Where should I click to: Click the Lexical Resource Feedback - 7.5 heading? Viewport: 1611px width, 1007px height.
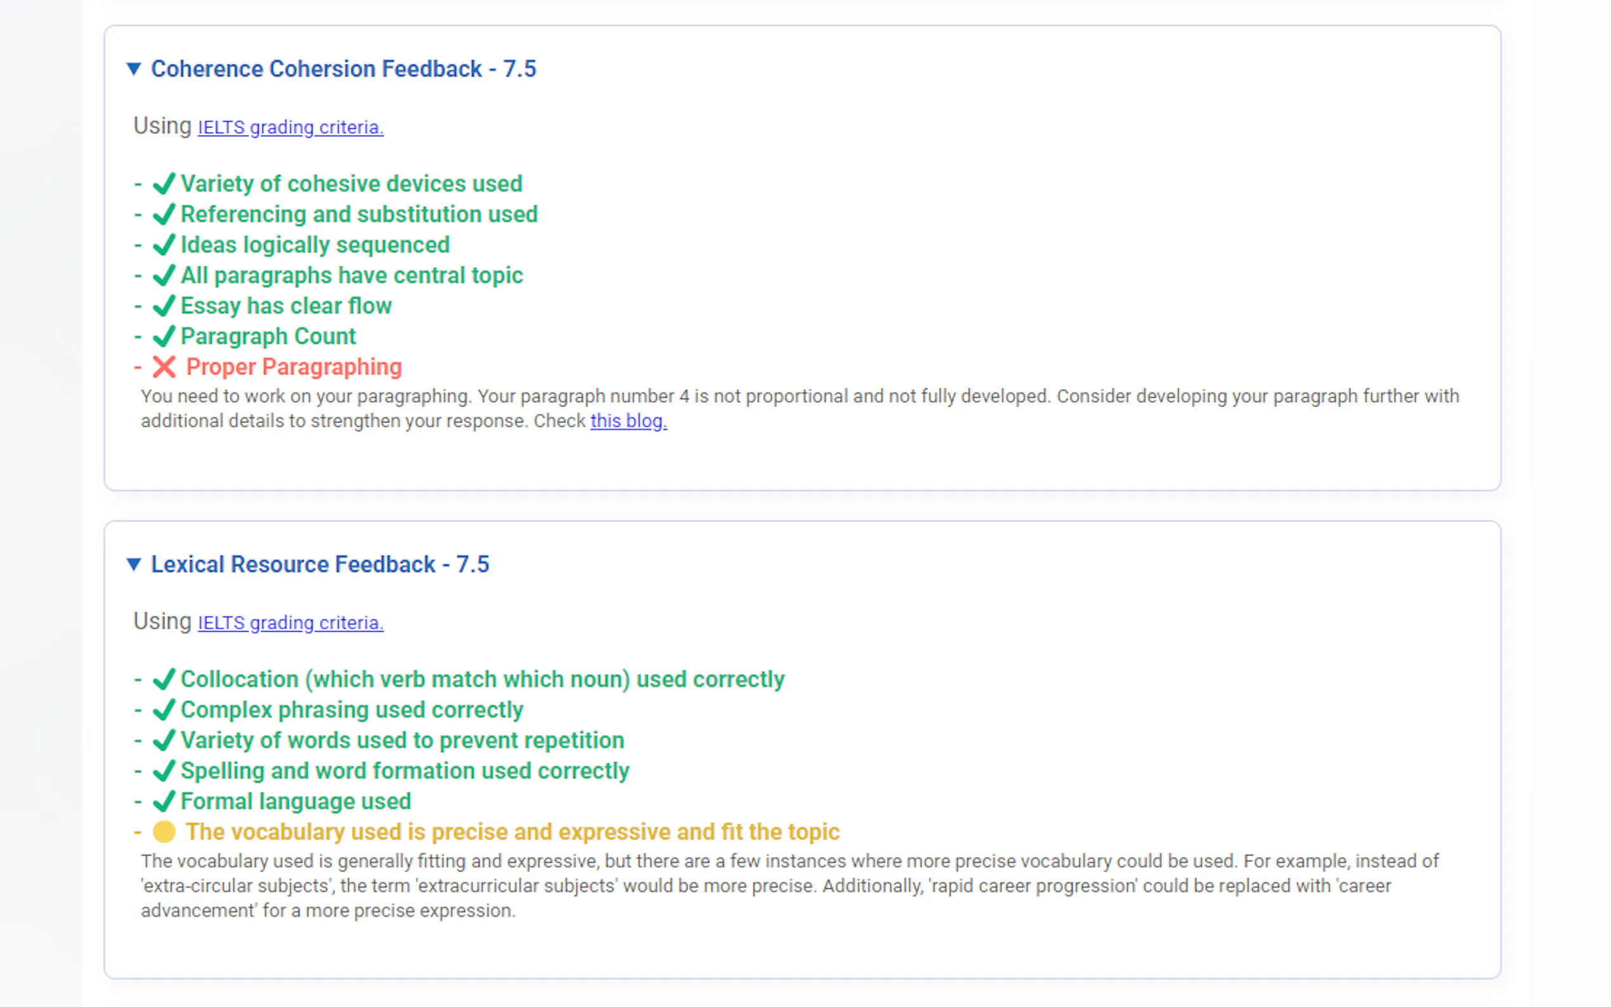(320, 564)
